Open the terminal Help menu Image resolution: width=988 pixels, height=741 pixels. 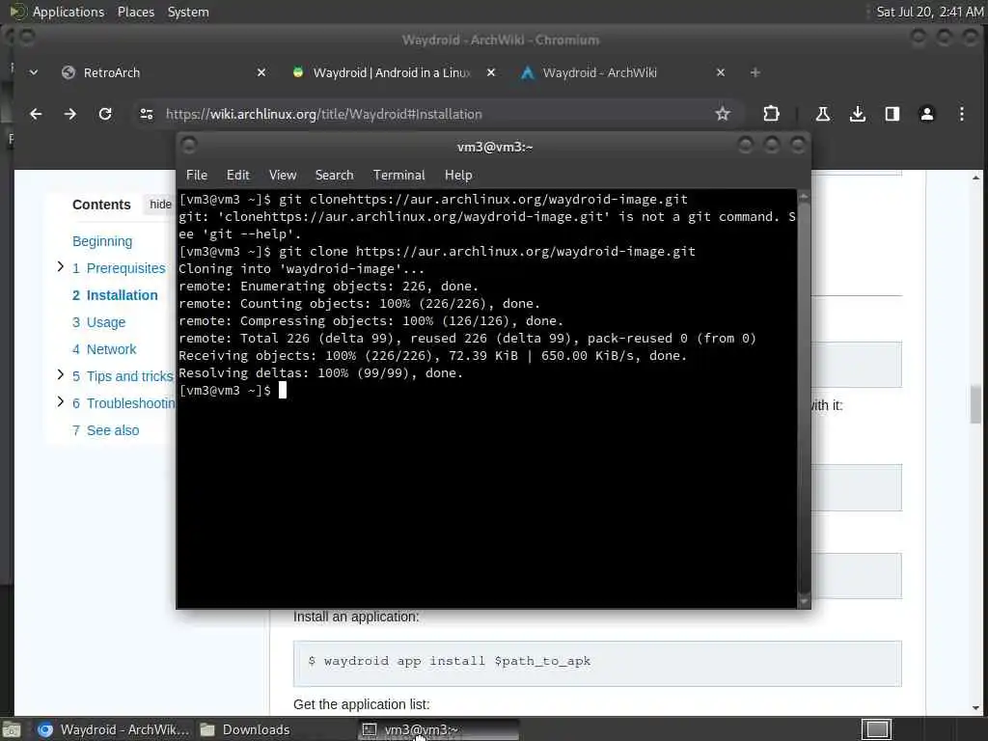coord(458,176)
